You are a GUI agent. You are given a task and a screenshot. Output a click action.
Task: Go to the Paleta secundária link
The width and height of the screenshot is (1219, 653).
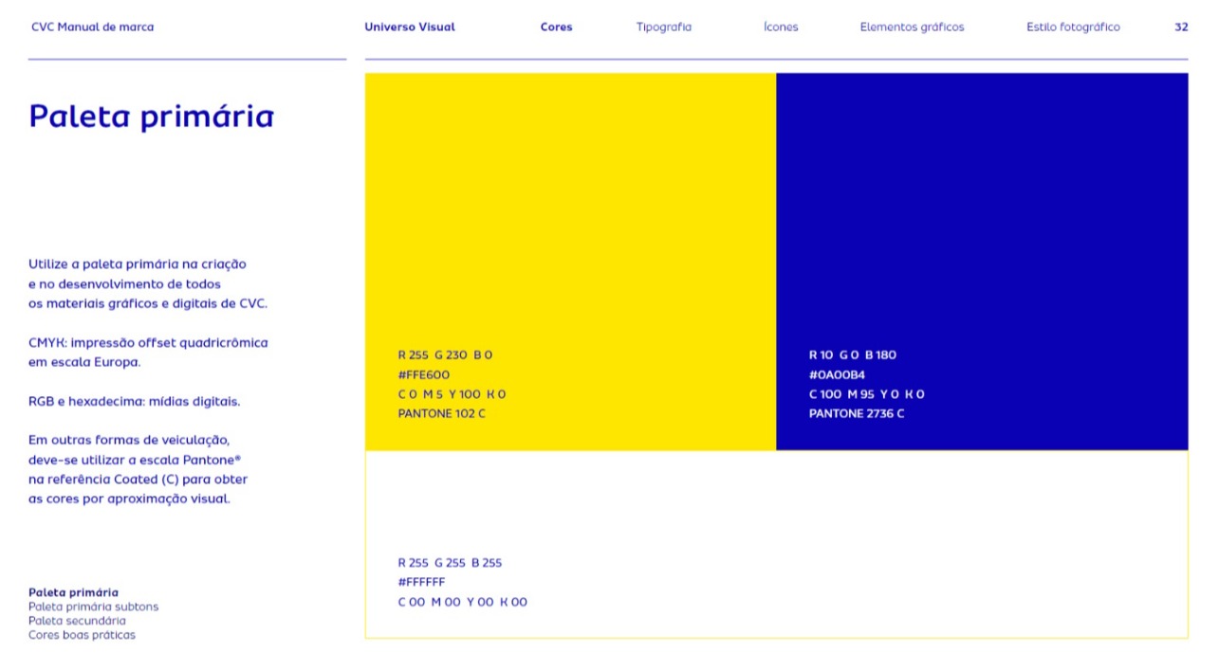(77, 621)
